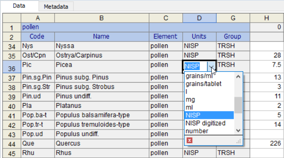Click the 'pollen' cell in row 1
This screenshot has width=284, height=158.
tap(85, 27)
